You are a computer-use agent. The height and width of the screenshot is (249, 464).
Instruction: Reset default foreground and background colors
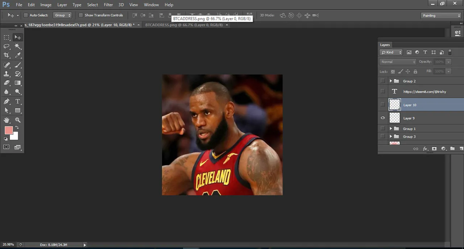point(6,139)
